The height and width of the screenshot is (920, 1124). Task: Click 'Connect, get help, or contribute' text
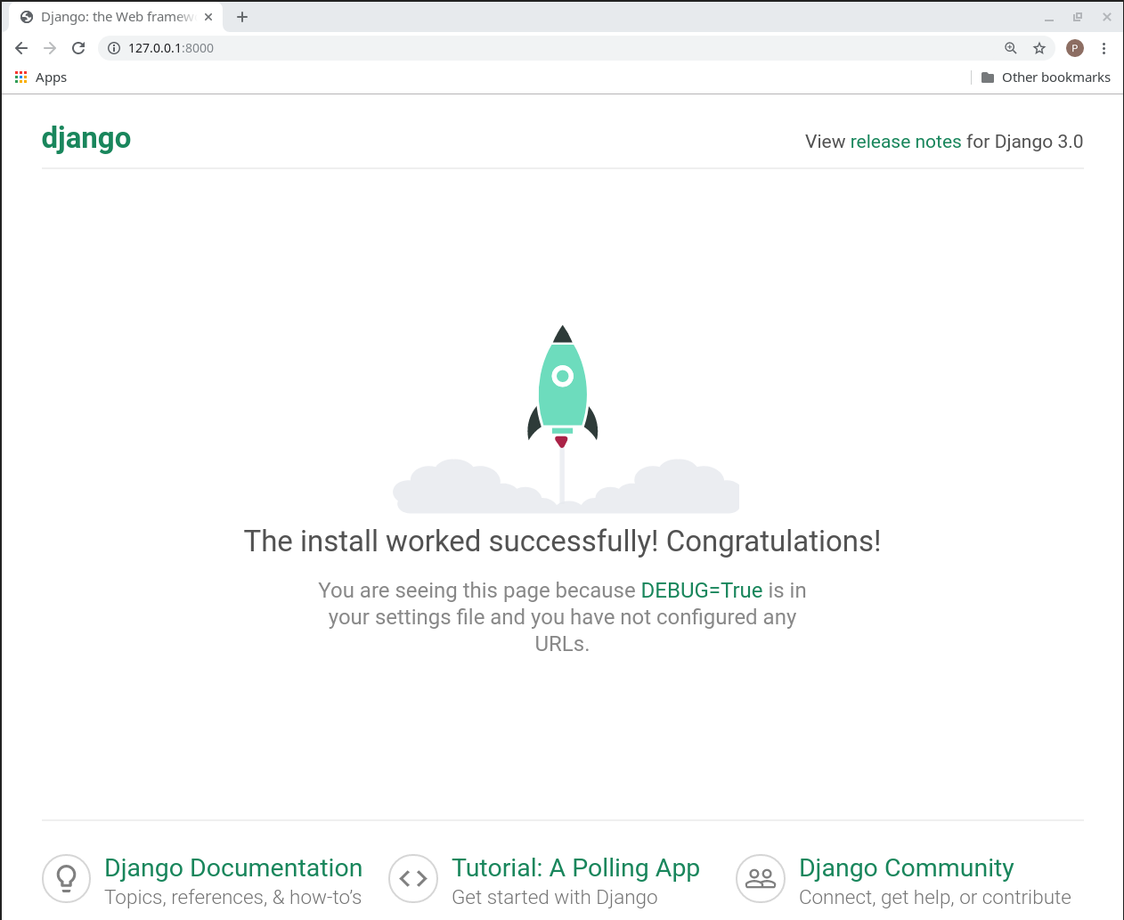(x=935, y=897)
